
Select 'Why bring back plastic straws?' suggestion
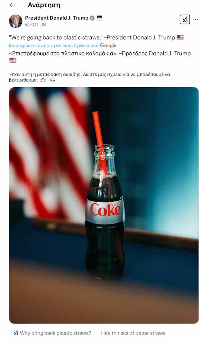coord(52,333)
